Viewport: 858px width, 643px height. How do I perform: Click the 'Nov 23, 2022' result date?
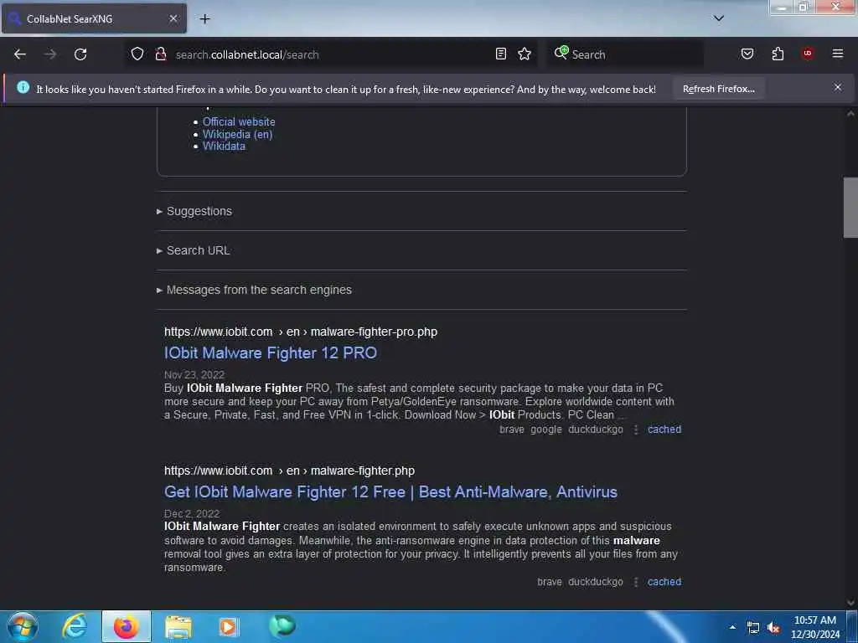coord(194,374)
